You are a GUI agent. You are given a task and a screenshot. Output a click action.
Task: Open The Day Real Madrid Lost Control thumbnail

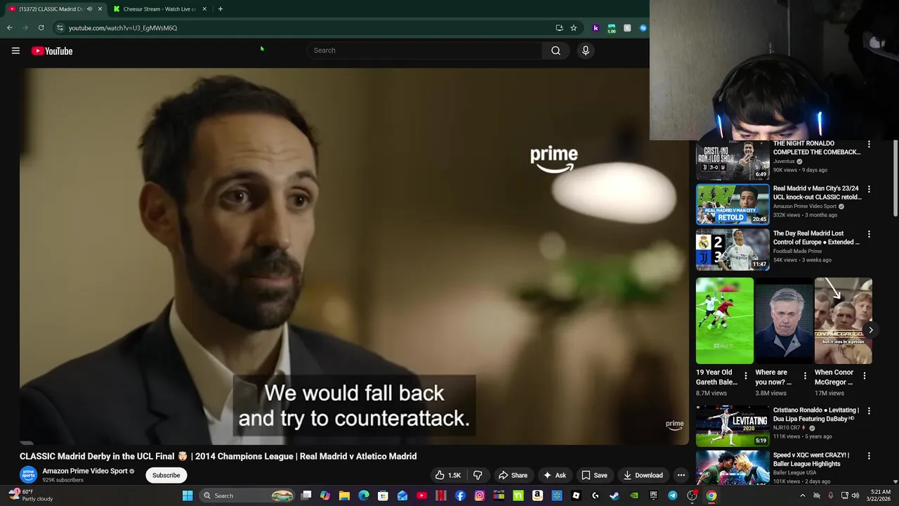(733, 249)
